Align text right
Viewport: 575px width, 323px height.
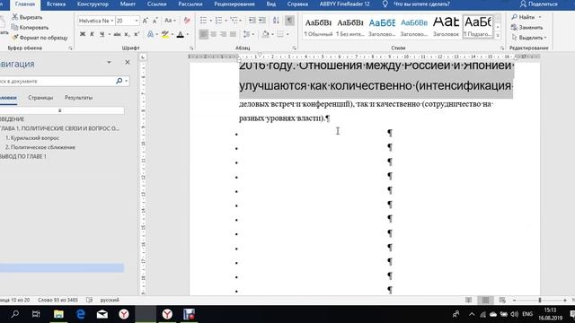tap(223, 34)
